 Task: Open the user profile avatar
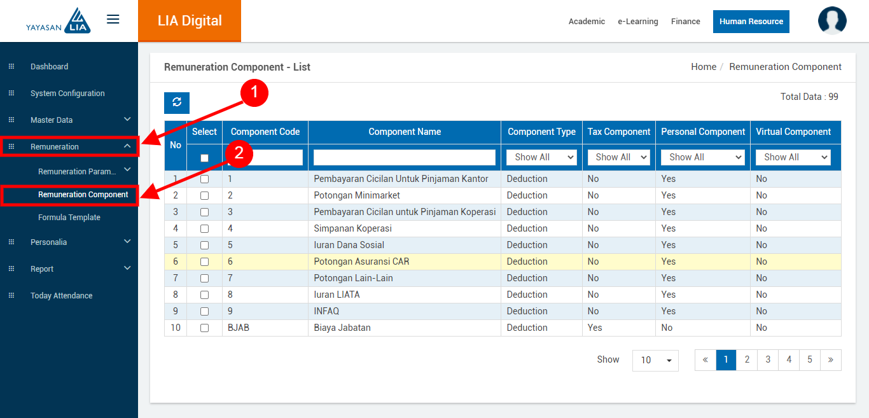832,20
